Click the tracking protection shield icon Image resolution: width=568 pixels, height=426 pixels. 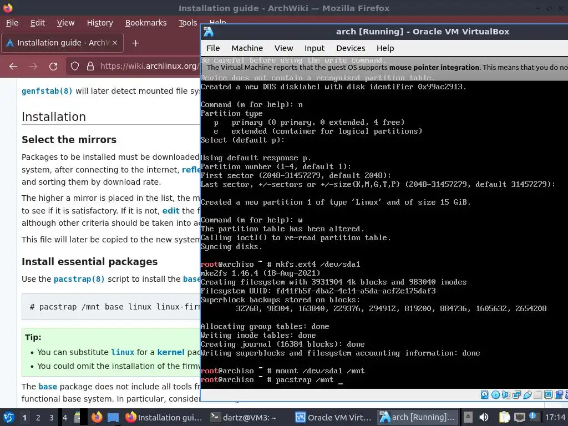(x=75, y=67)
